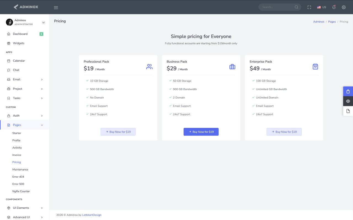Click the $19 Professional price text

pos(89,68)
